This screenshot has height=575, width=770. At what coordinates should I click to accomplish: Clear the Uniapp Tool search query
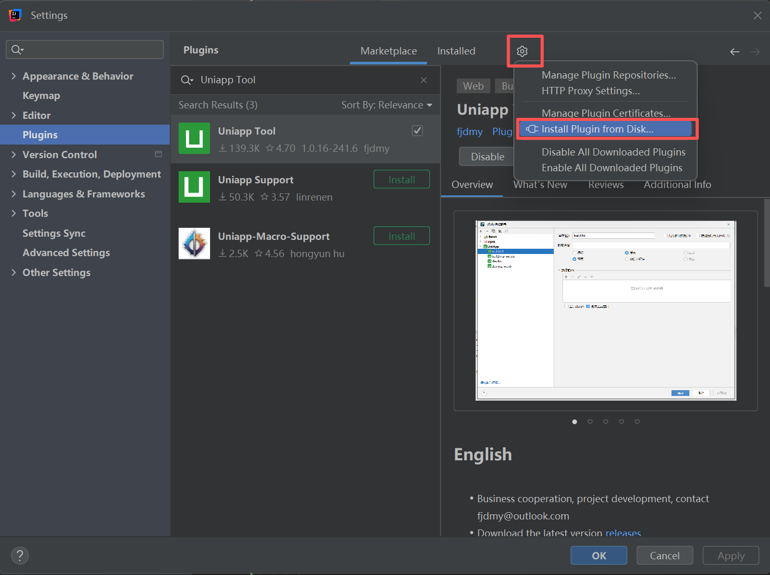click(x=424, y=80)
